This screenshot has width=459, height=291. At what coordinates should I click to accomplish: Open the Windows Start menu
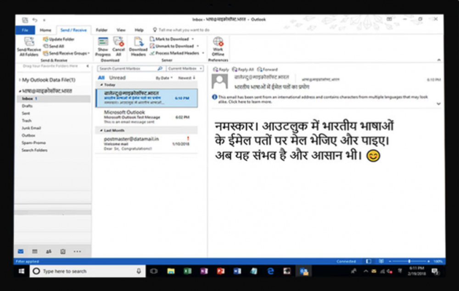point(22,271)
